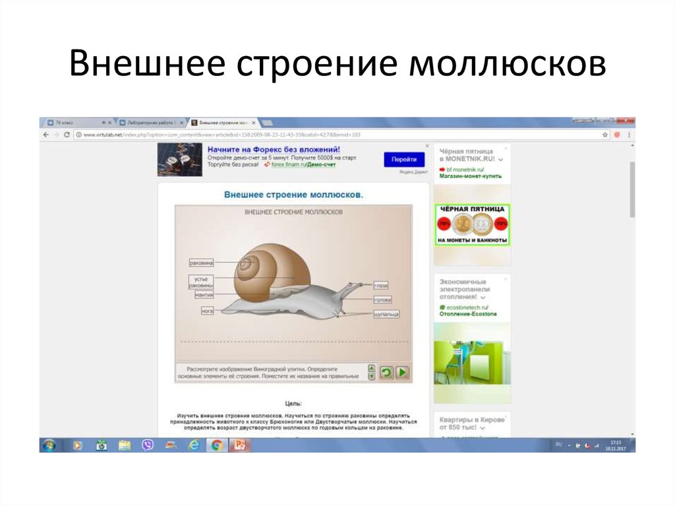Expand the MONETNIK.RU ad options arrow
Viewport: 675px width, 506px height.
tap(500, 159)
